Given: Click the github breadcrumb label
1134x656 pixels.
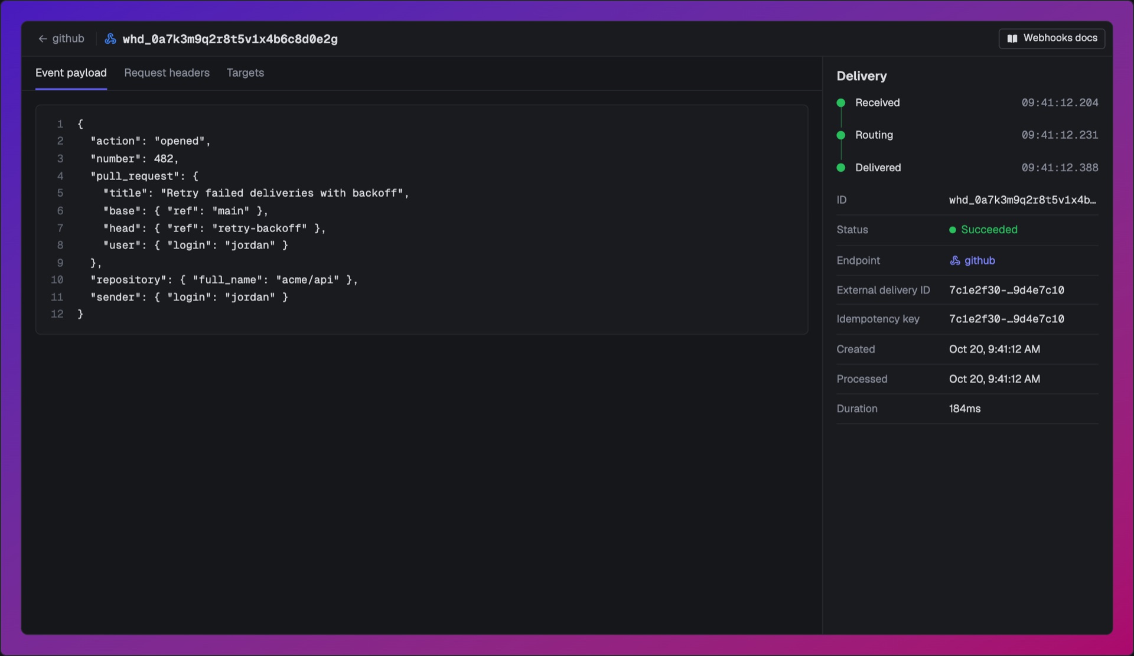Looking at the screenshot, I should coord(68,39).
